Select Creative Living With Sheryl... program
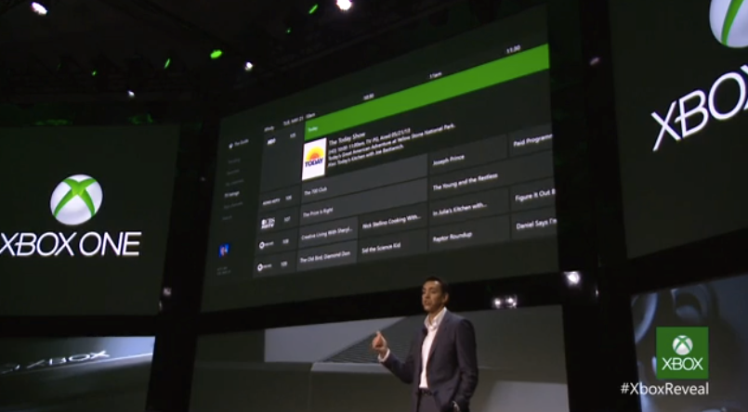Viewport: 748px width, 412px height. click(328, 234)
